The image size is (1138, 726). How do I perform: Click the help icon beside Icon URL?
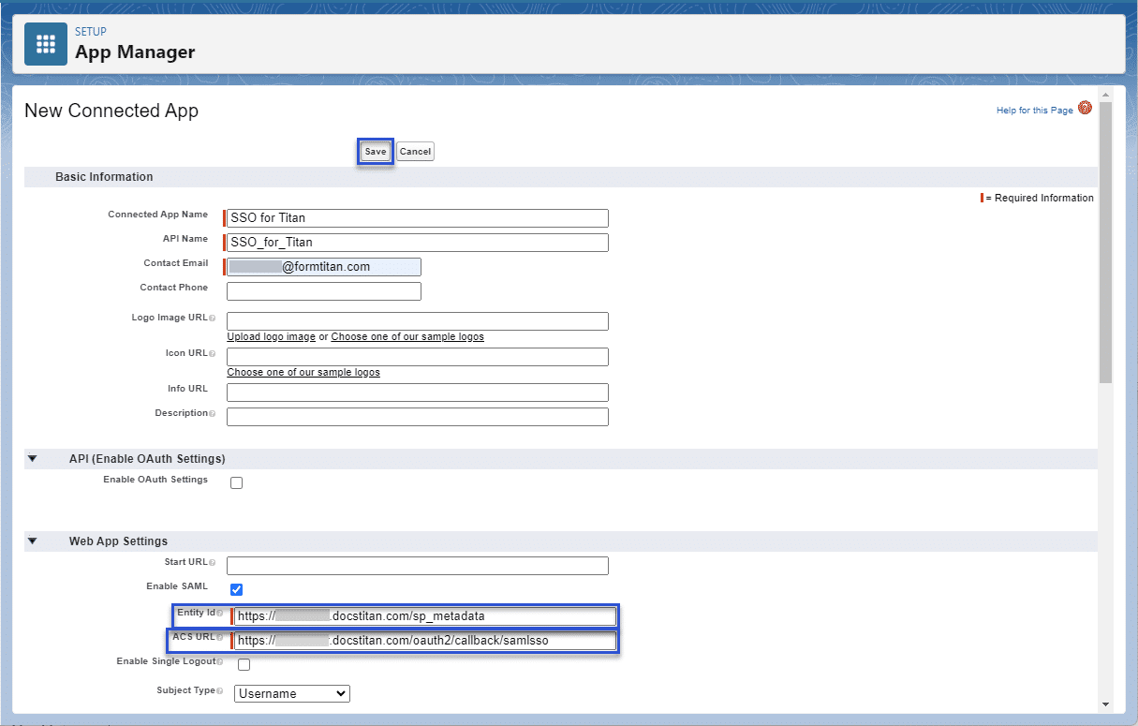(212, 353)
